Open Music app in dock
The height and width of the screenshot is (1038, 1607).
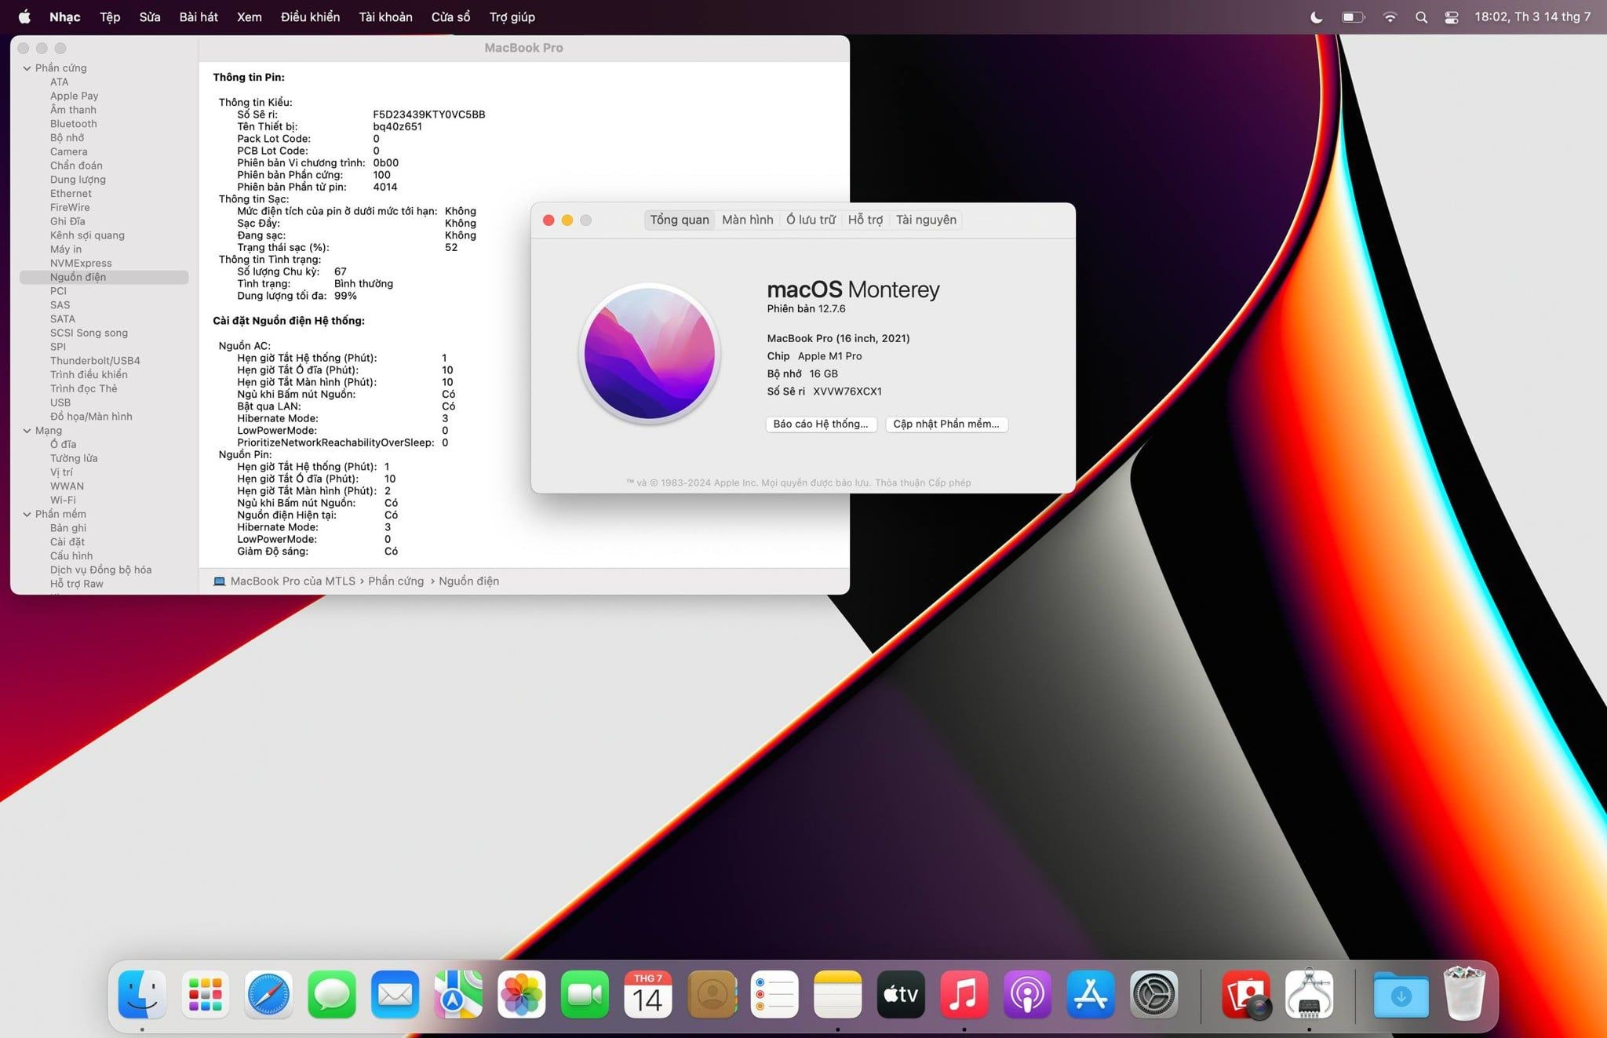964,994
